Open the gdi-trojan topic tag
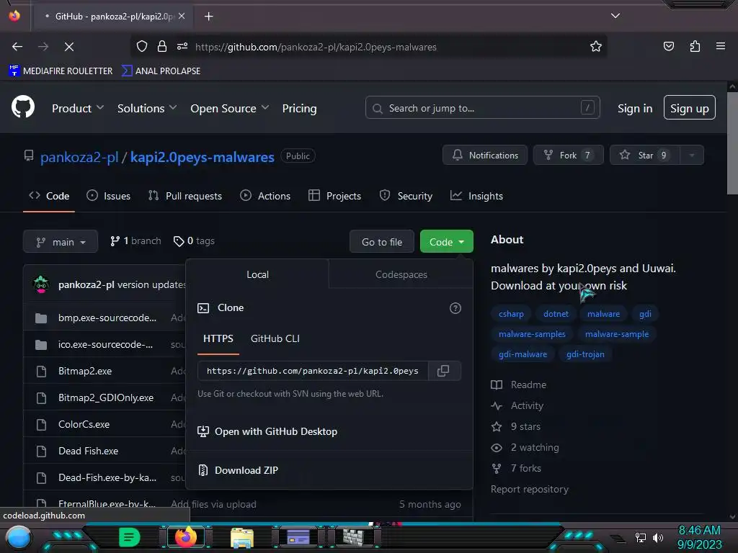Screen dimensions: 738x553 (x=585, y=354)
